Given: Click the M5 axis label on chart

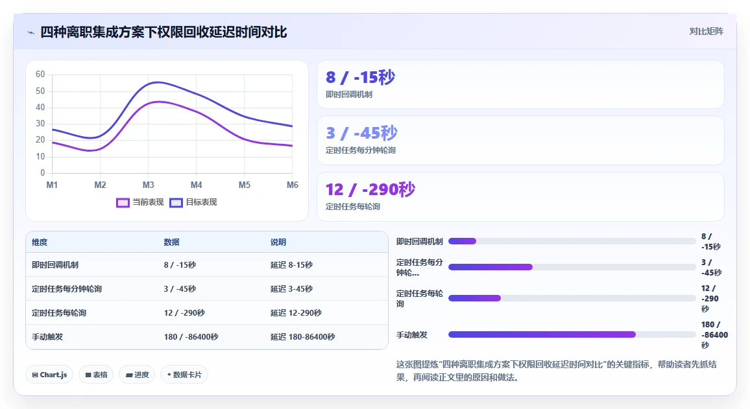Looking at the screenshot, I should 245,185.
